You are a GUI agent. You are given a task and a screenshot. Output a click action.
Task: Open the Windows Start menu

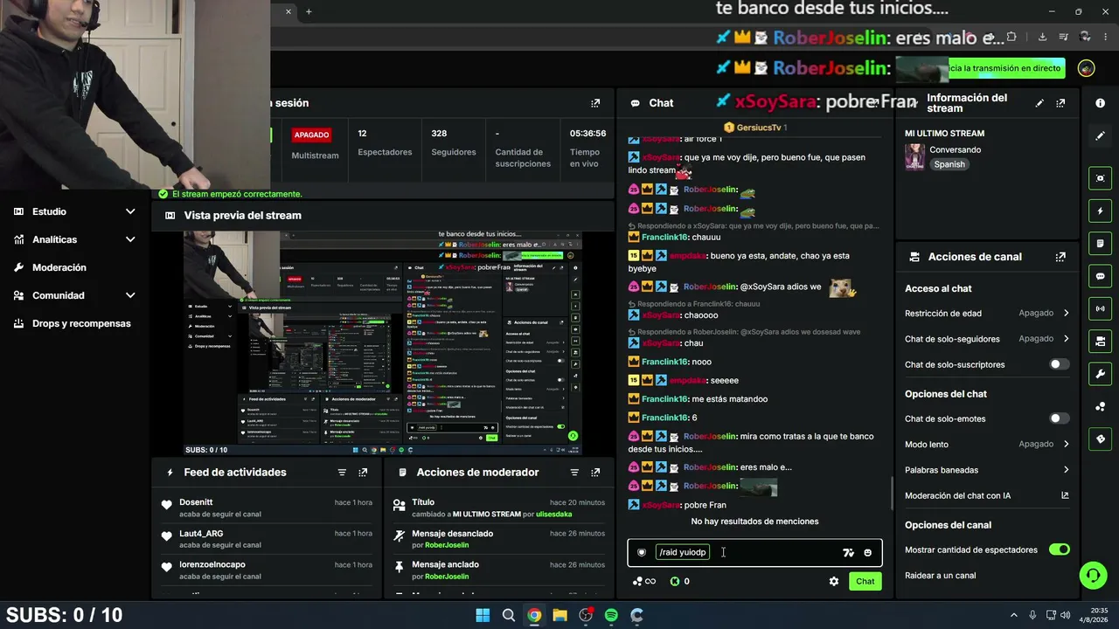pos(483,615)
